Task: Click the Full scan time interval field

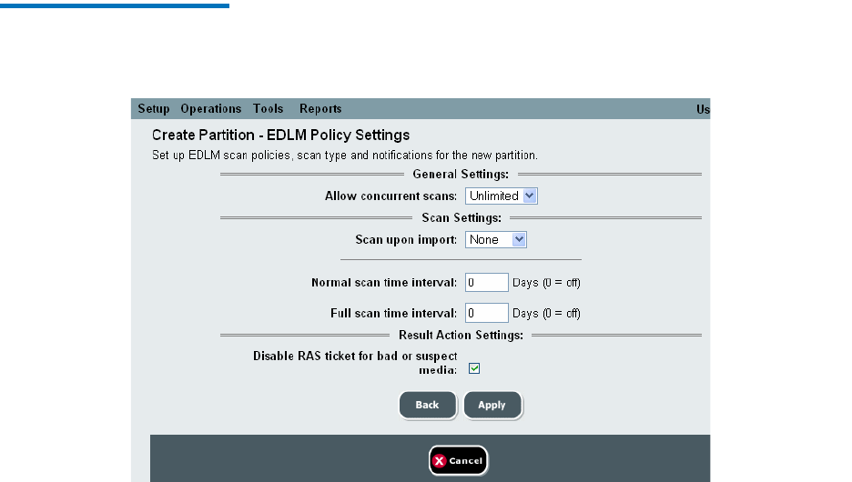Action: coord(486,313)
